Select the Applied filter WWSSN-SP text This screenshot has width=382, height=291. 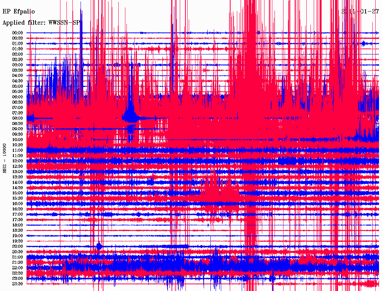pos(41,23)
